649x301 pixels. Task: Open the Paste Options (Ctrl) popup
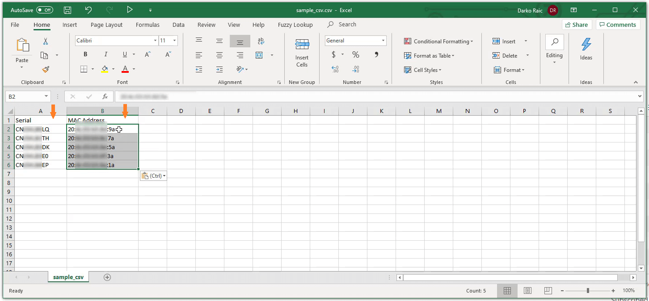click(x=153, y=176)
